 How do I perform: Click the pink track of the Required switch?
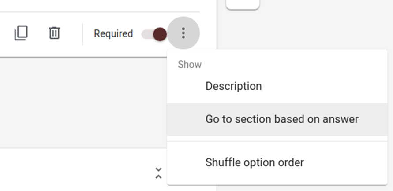coord(146,34)
